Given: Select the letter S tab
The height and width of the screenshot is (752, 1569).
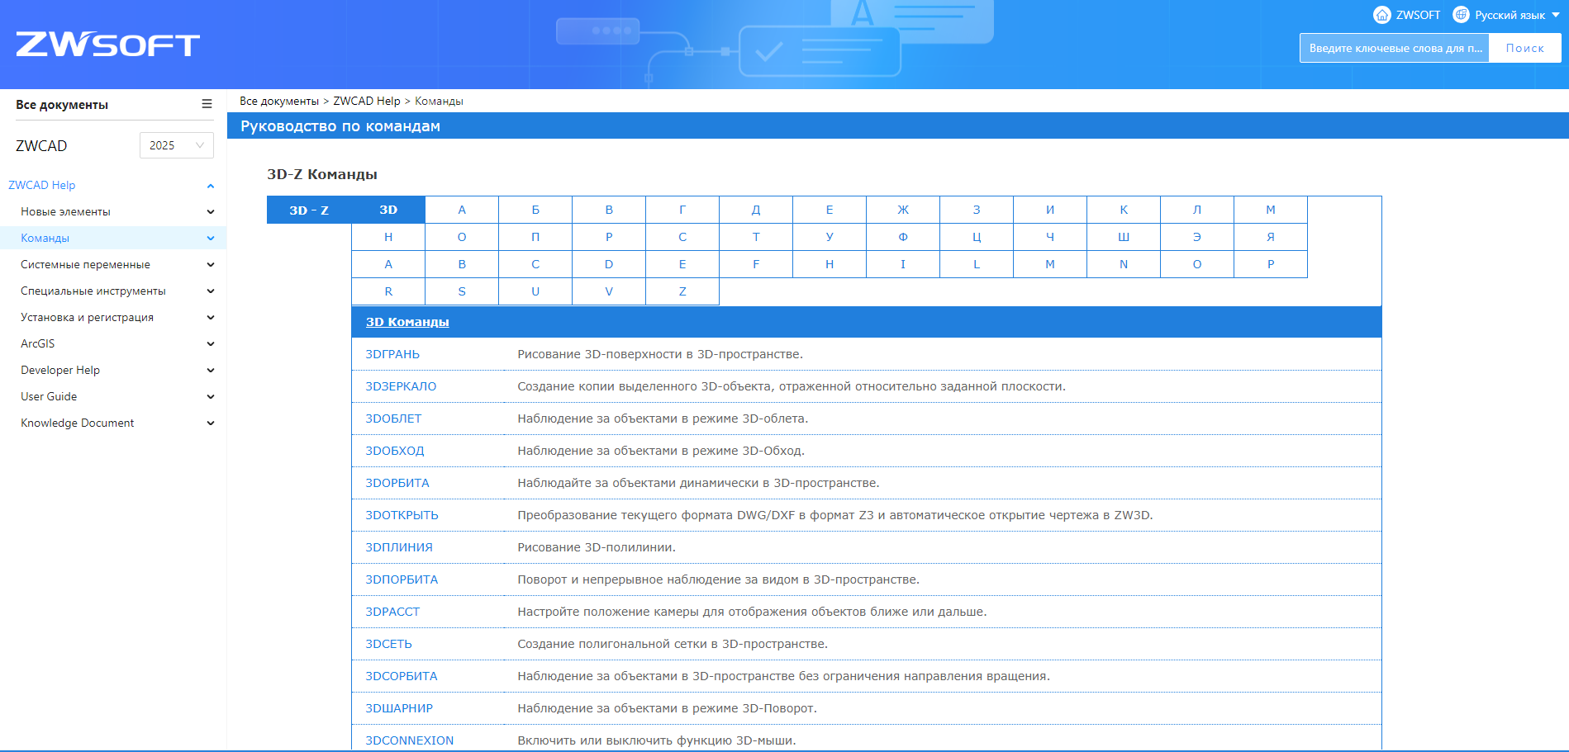Looking at the screenshot, I should pos(462,291).
